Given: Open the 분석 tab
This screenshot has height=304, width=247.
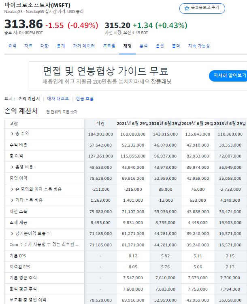Looking at the screenshot, I should point(143,46).
